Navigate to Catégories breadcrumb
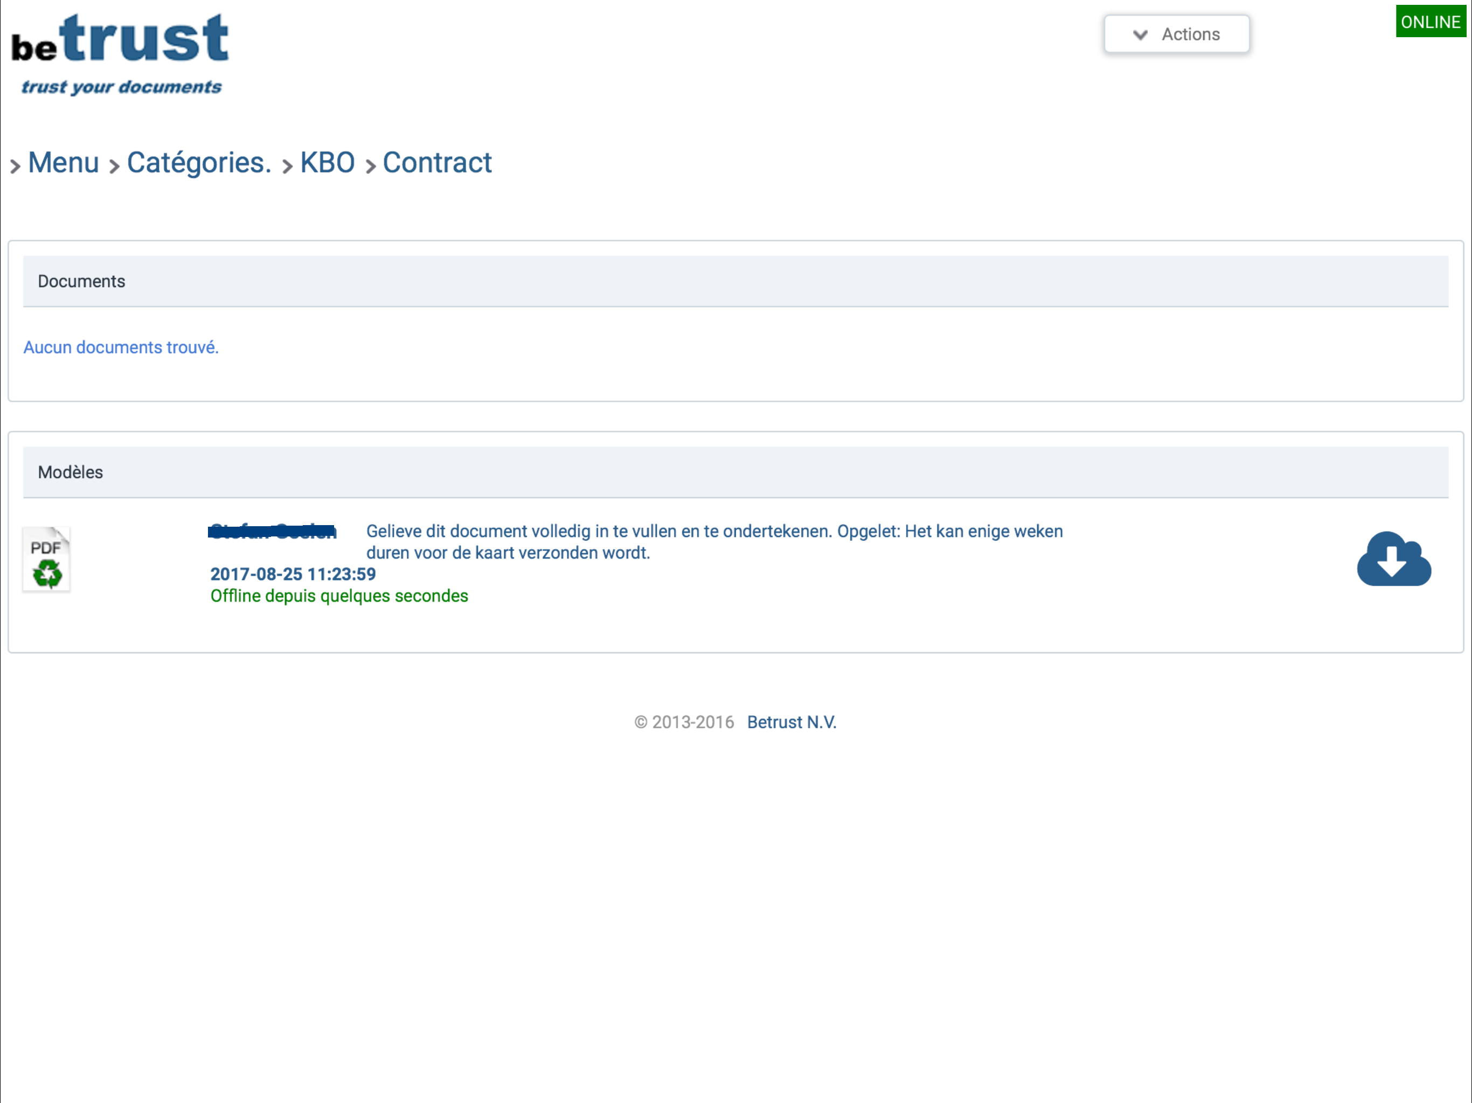1472x1103 pixels. 199,163
